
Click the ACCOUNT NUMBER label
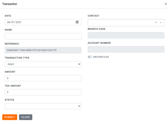[x=99, y=43]
